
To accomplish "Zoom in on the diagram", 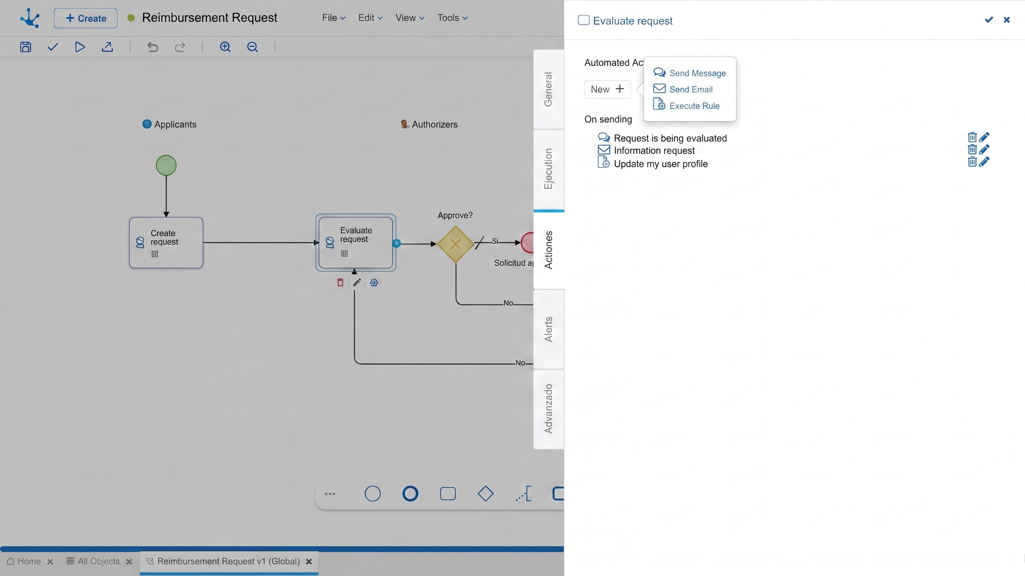I will (x=225, y=47).
